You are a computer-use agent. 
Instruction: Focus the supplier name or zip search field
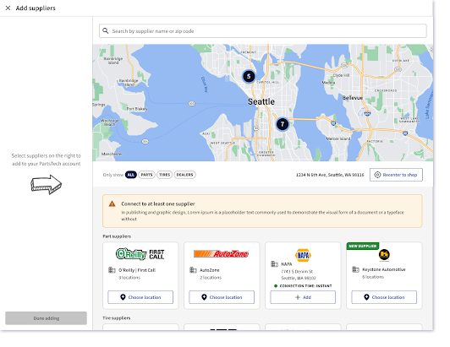pyautogui.click(x=262, y=31)
